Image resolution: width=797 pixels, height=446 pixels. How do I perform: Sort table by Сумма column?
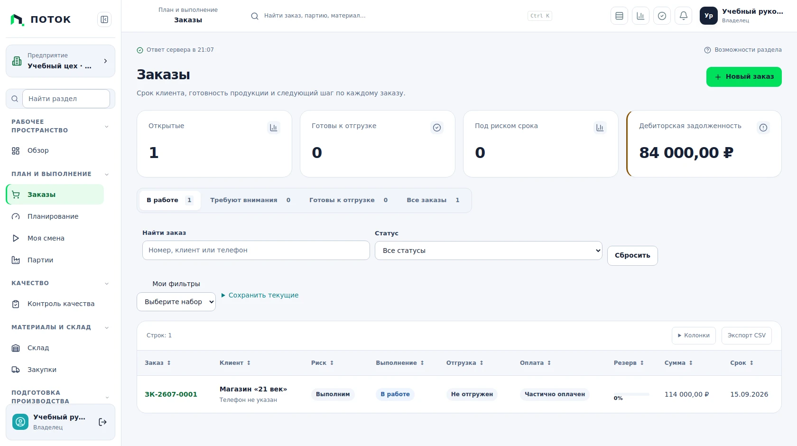point(678,363)
